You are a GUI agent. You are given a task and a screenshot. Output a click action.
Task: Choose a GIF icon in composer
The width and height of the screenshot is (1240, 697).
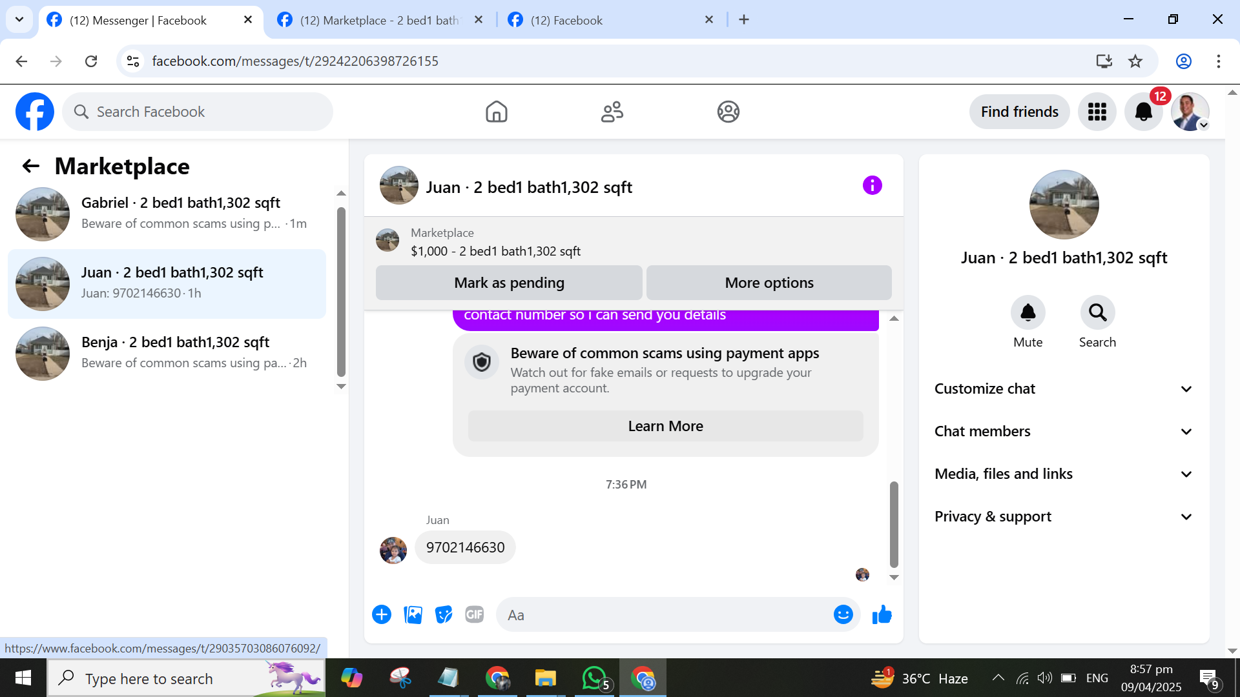(x=475, y=614)
